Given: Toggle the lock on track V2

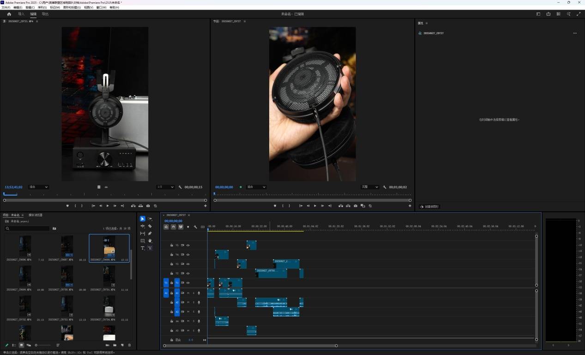Looking at the screenshot, I should coord(172,274).
